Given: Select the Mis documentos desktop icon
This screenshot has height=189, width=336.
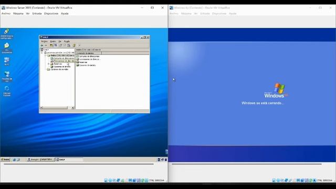Looking at the screenshot, I should pyautogui.click(x=7, y=48).
